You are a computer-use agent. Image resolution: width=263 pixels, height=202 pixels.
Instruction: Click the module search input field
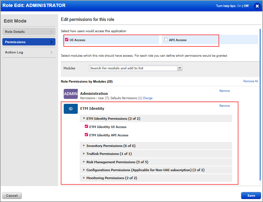[133, 68]
